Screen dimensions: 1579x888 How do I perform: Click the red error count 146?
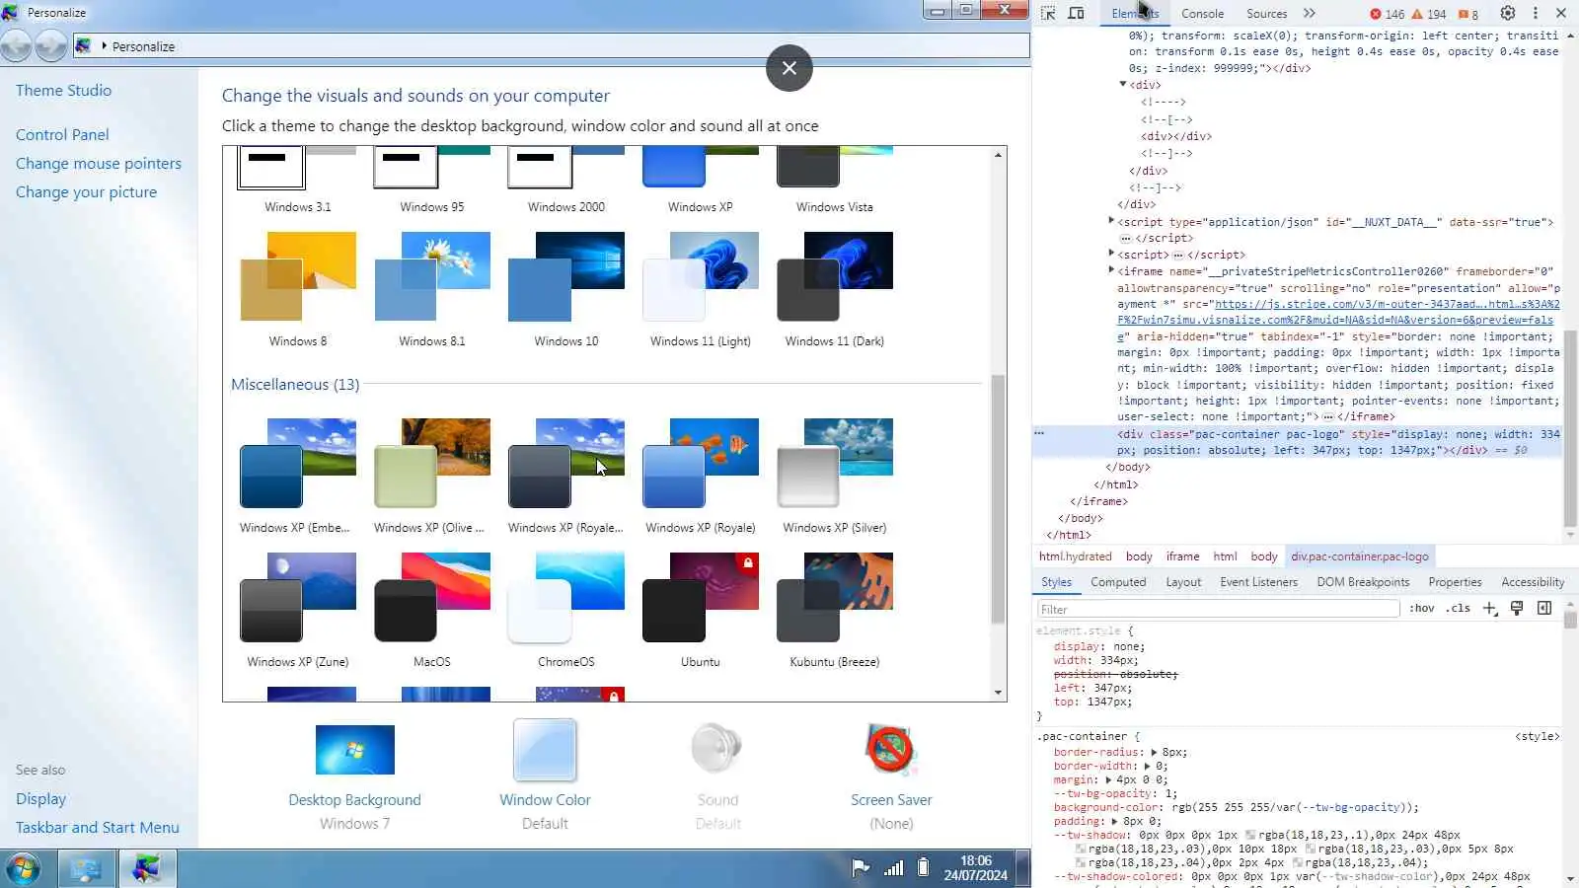[x=1387, y=14]
